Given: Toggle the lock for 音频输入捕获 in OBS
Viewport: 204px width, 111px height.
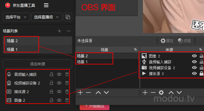Looking at the screenshot, I should [202, 62].
